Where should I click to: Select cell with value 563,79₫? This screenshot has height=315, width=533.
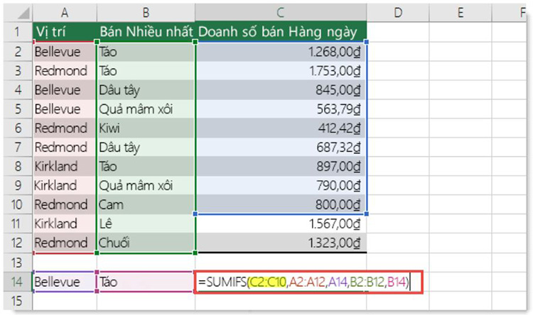[x=281, y=109]
